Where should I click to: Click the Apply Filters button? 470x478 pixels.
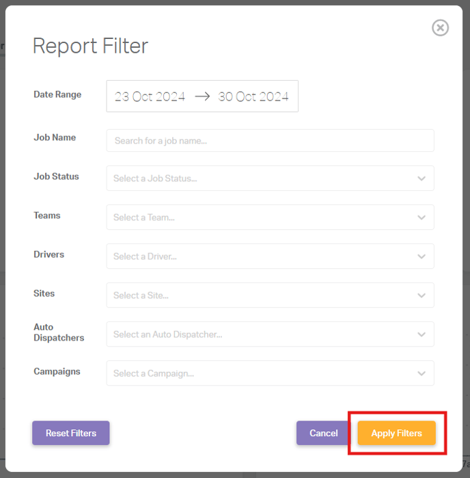click(x=397, y=433)
